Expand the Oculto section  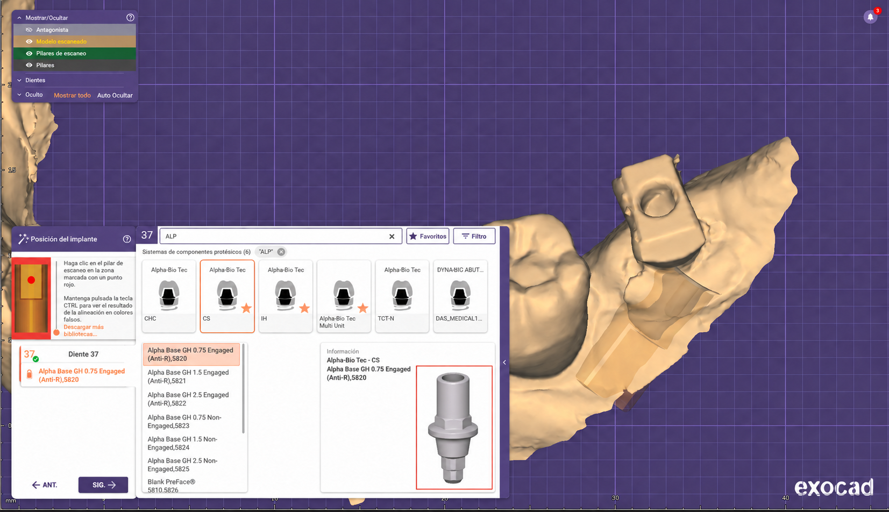click(19, 95)
